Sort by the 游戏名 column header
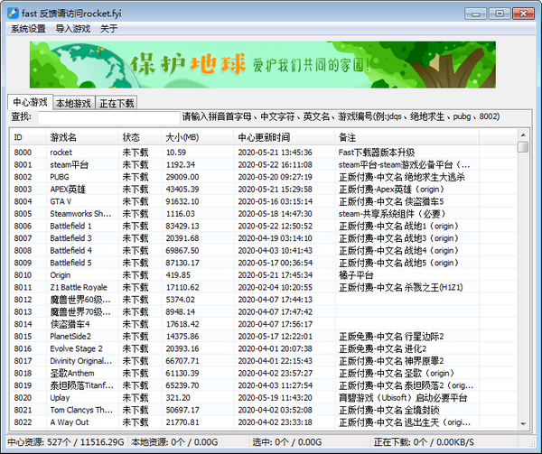Viewport: 542px width, 454px height. point(81,137)
